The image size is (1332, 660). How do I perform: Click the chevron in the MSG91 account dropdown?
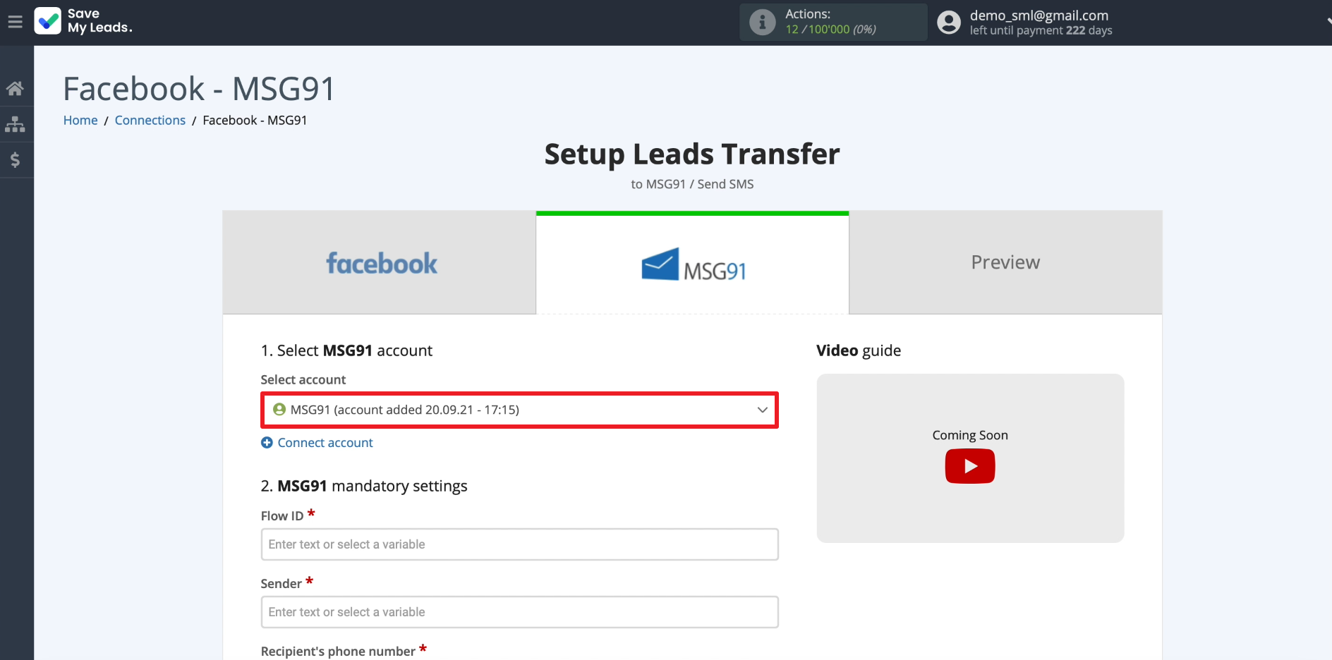tap(762, 410)
